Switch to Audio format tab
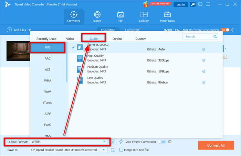 [x=94, y=39]
